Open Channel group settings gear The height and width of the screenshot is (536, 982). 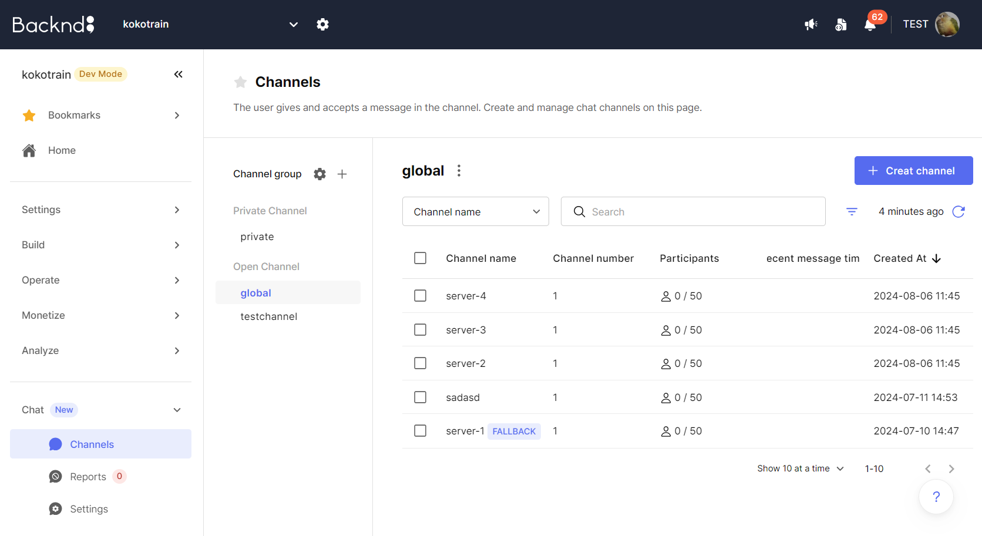[320, 174]
